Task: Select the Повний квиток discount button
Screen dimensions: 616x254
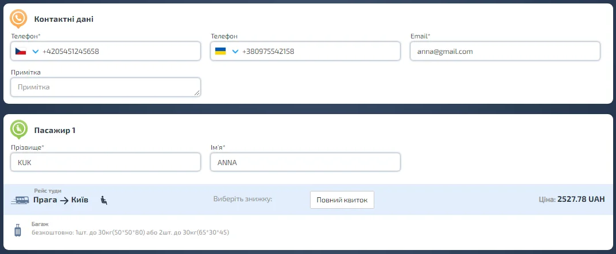Action: (x=342, y=200)
